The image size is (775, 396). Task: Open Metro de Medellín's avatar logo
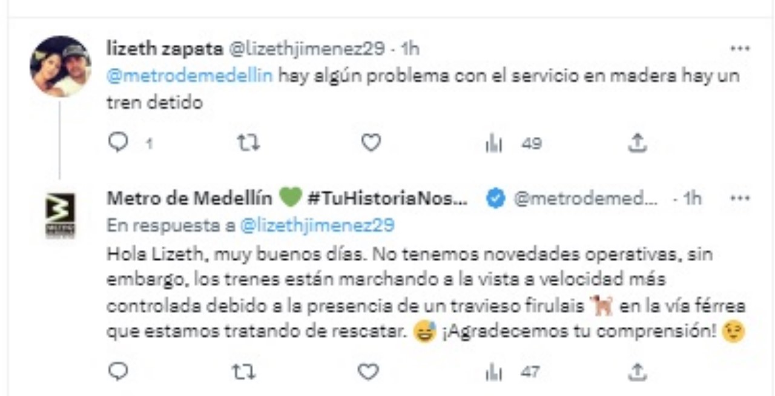[x=61, y=214]
